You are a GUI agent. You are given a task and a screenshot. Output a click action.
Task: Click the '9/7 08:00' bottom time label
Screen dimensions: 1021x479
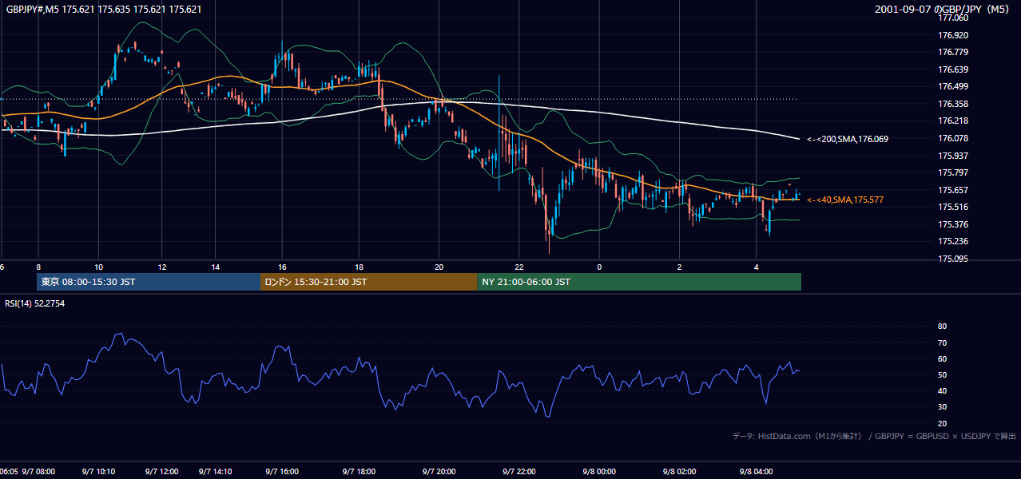[38, 472]
